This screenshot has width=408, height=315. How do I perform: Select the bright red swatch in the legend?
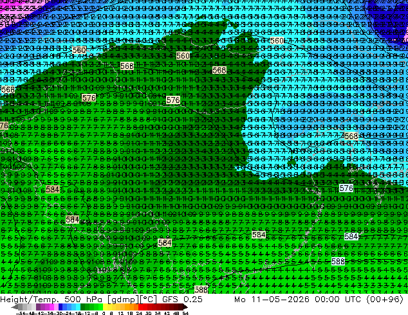click(140, 307)
